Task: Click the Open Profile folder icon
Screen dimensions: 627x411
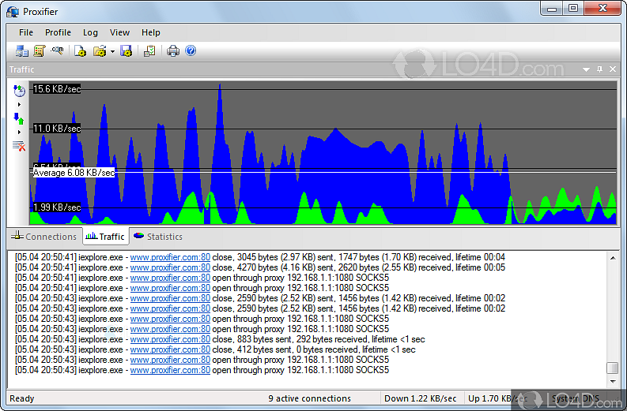Action: point(99,51)
